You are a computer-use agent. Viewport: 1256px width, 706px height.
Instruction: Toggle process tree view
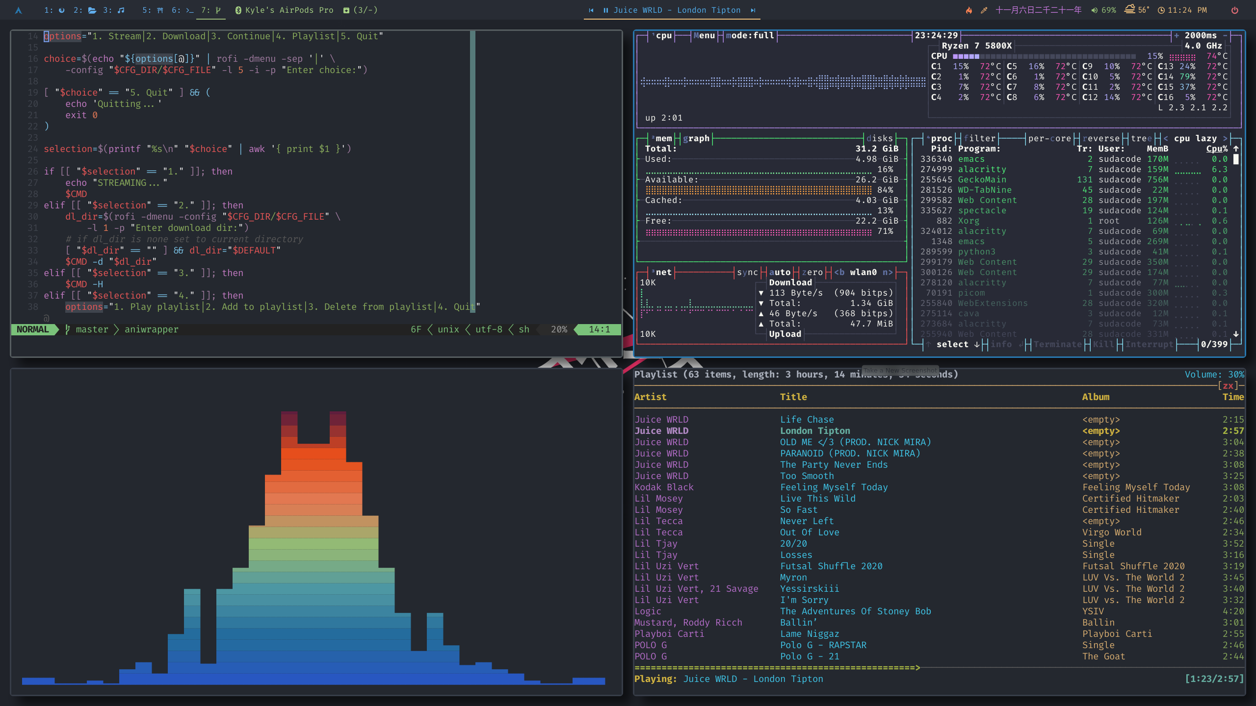(x=1141, y=138)
